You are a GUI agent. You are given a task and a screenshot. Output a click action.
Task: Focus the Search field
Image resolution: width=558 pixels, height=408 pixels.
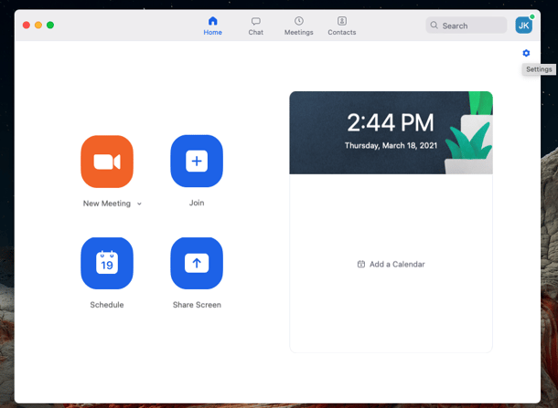[467, 26]
